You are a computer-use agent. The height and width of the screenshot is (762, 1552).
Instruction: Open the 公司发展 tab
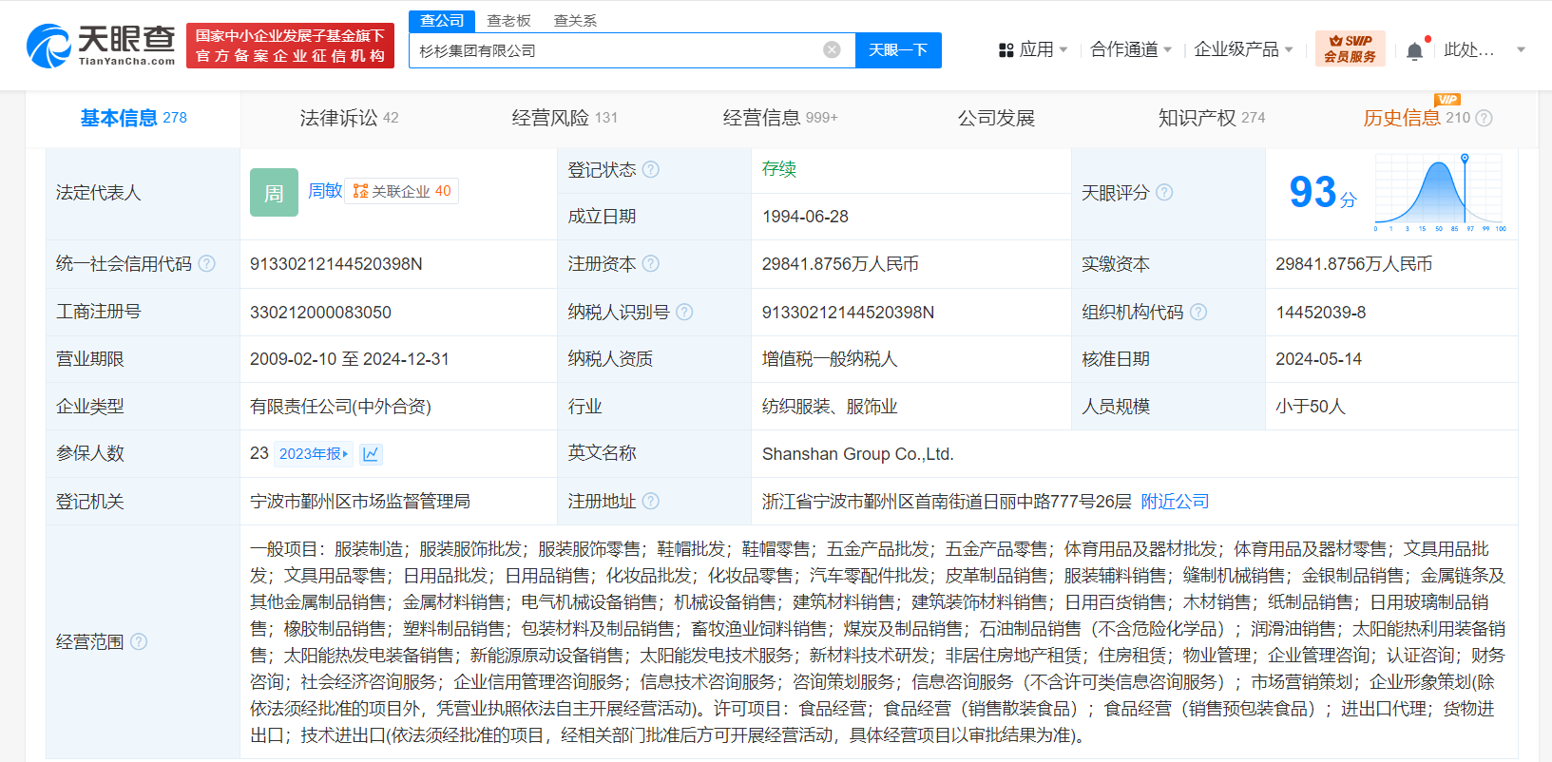(x=996, y=119)
